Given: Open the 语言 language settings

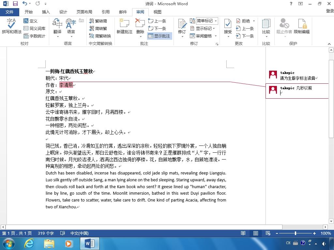Looking at the screenshot, I should pos(71,26).
